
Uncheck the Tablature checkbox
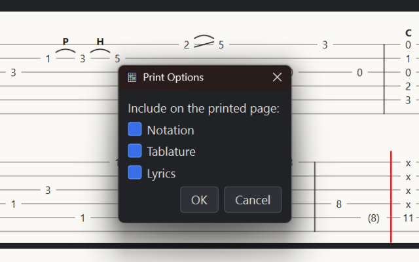pos(135,151)
